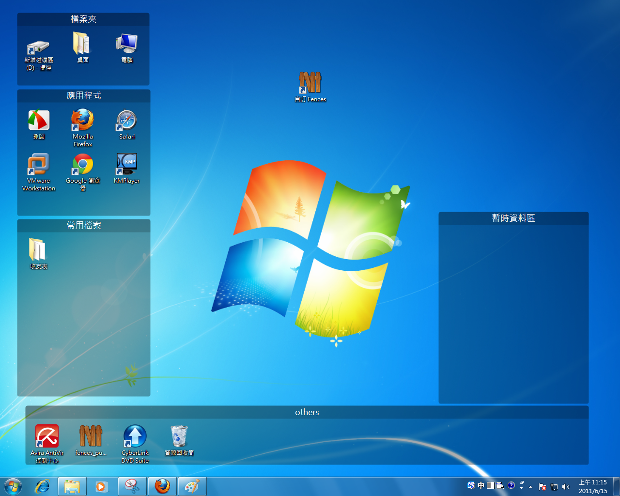This screenshot has width=620, height=496.
Task: Click the IME ㄅ language bar icon
Action: 471,485
